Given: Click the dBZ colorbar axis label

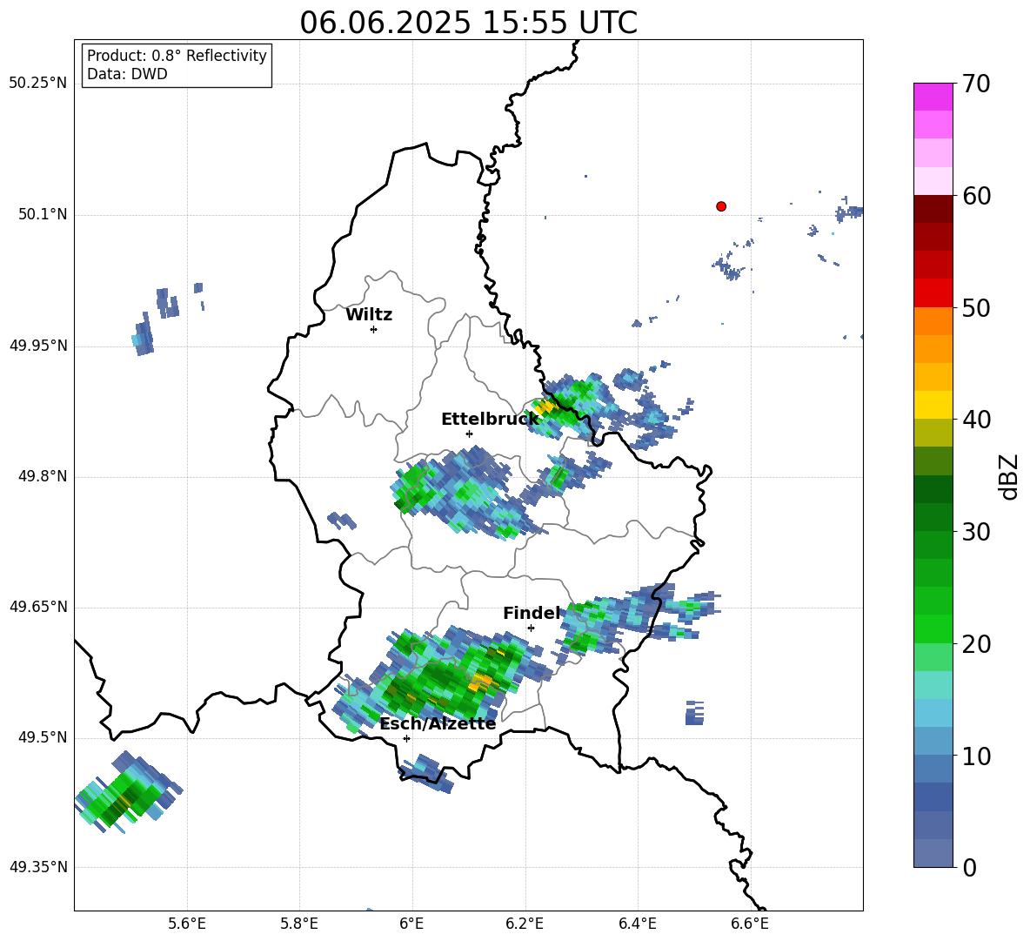Looking at the screenshot, I should coord(1008,477).
